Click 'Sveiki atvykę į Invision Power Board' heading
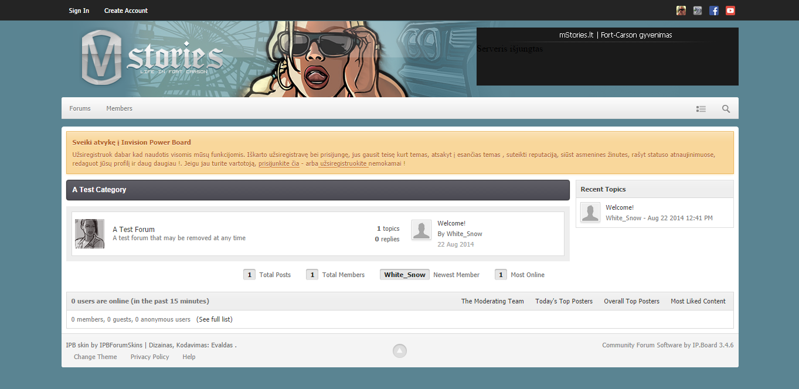This screenshot has width=799, height=389. point(131,142)
